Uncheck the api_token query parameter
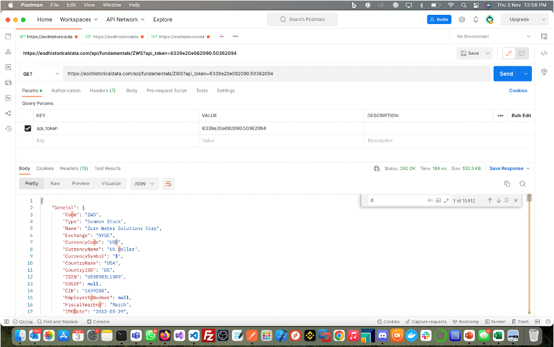This screenshot has width=554, height=347. coord(27,128)
